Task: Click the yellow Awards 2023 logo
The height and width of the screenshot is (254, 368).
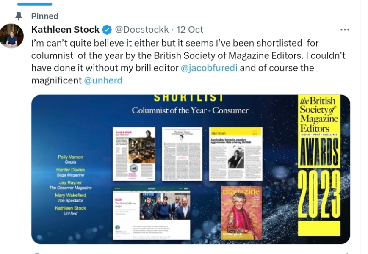Action: (319, 166)
